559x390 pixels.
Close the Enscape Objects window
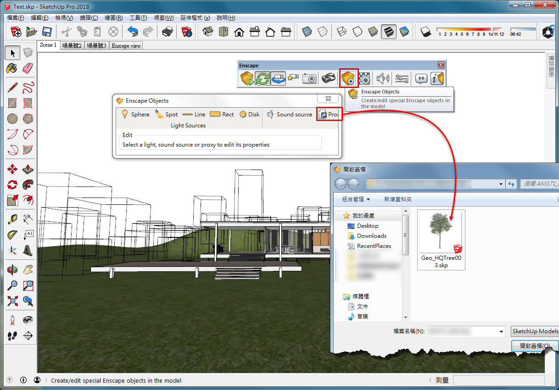point(328,99)
